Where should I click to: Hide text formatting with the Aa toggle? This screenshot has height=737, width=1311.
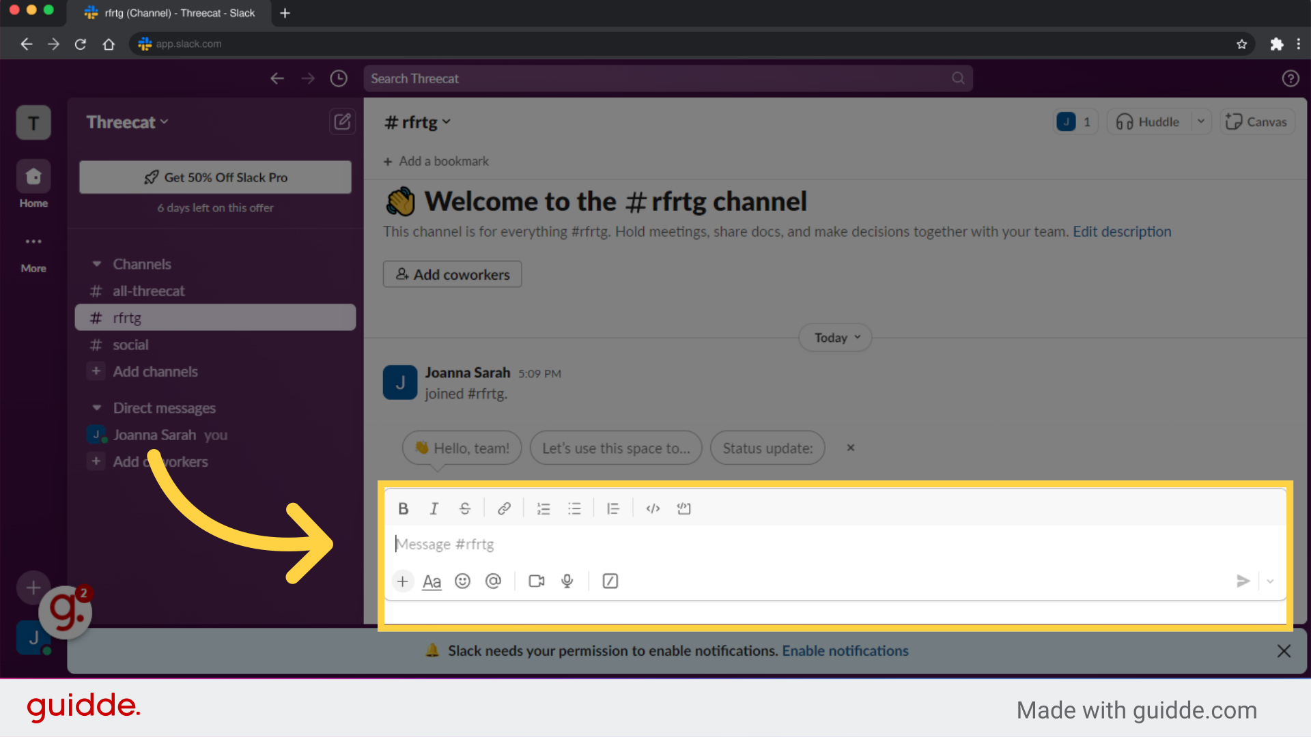click(x=432, y=581)
